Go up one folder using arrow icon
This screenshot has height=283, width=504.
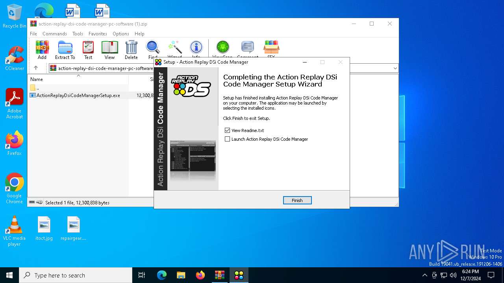click(x=36, y=68)
